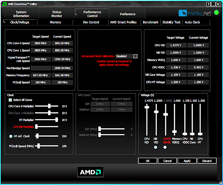This screenshot has width=223, height=185.
Task: Toggle the Select All Cores checkbox
Action: pos(10,100)
